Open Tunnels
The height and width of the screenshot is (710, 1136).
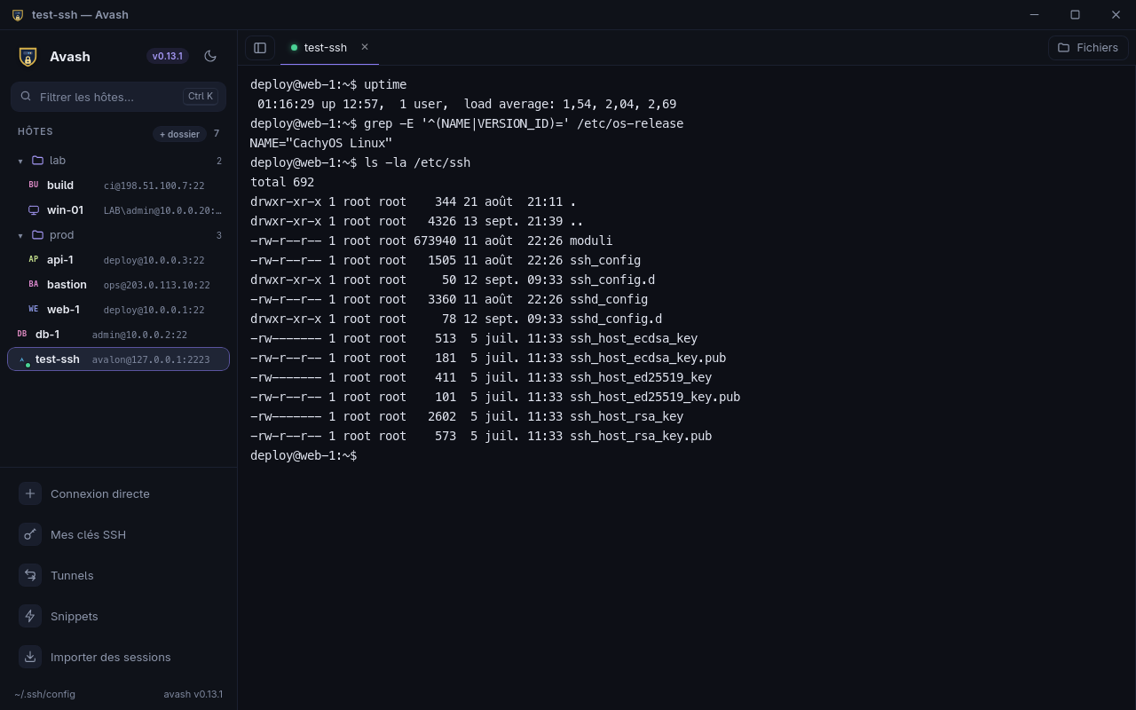tap(118, 575)
